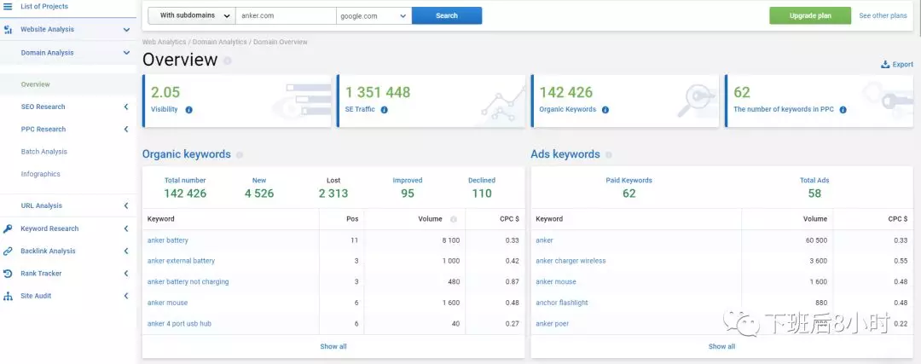Click info icon beside keywords in PPC
The width and height of the screenshot is (921, 364).
tap(843, 110)
